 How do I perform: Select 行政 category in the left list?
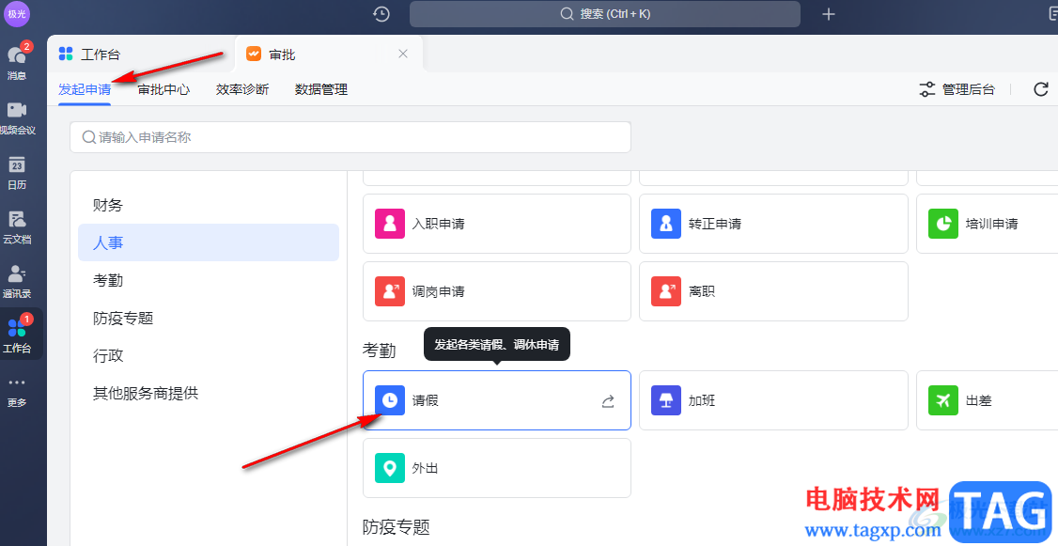pos(209,355)
